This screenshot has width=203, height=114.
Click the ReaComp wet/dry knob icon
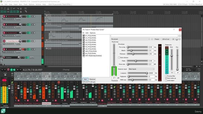[177, 39]
